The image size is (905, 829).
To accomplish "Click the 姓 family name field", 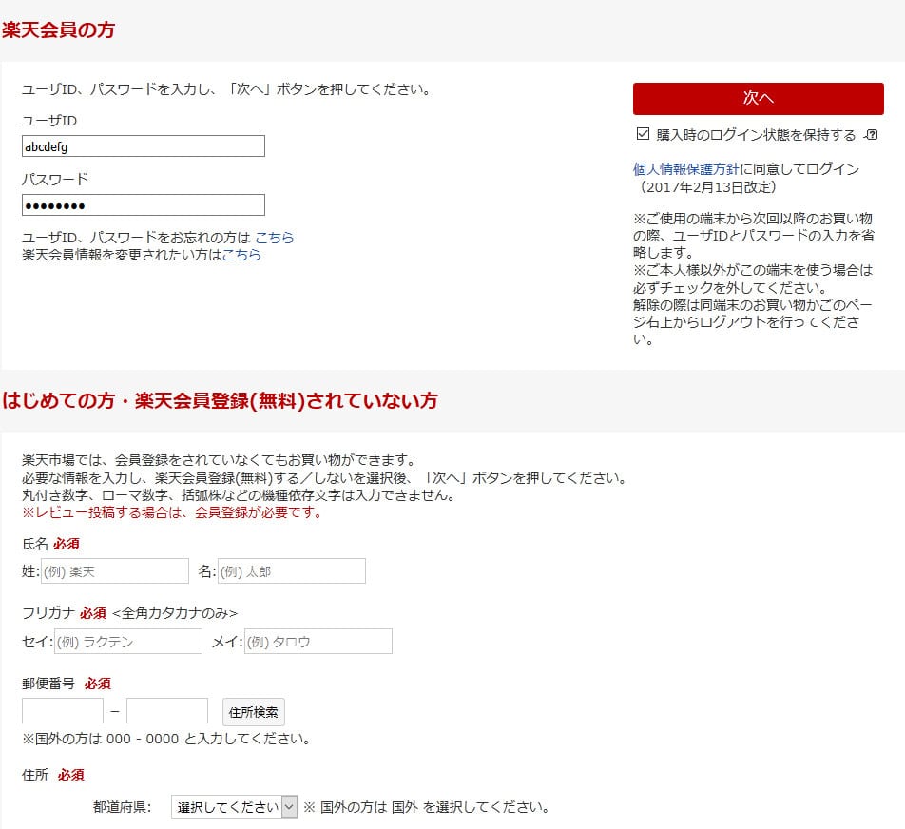I will (x=115, y=571).
